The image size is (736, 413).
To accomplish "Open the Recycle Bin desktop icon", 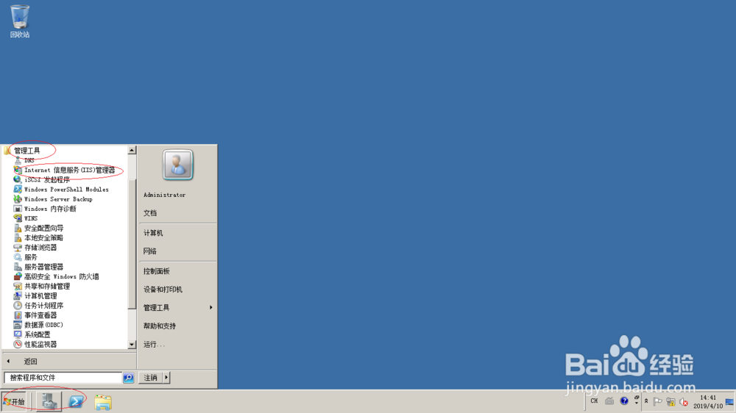I will coord(20,21).
